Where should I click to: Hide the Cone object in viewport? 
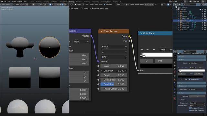[202, 14]
